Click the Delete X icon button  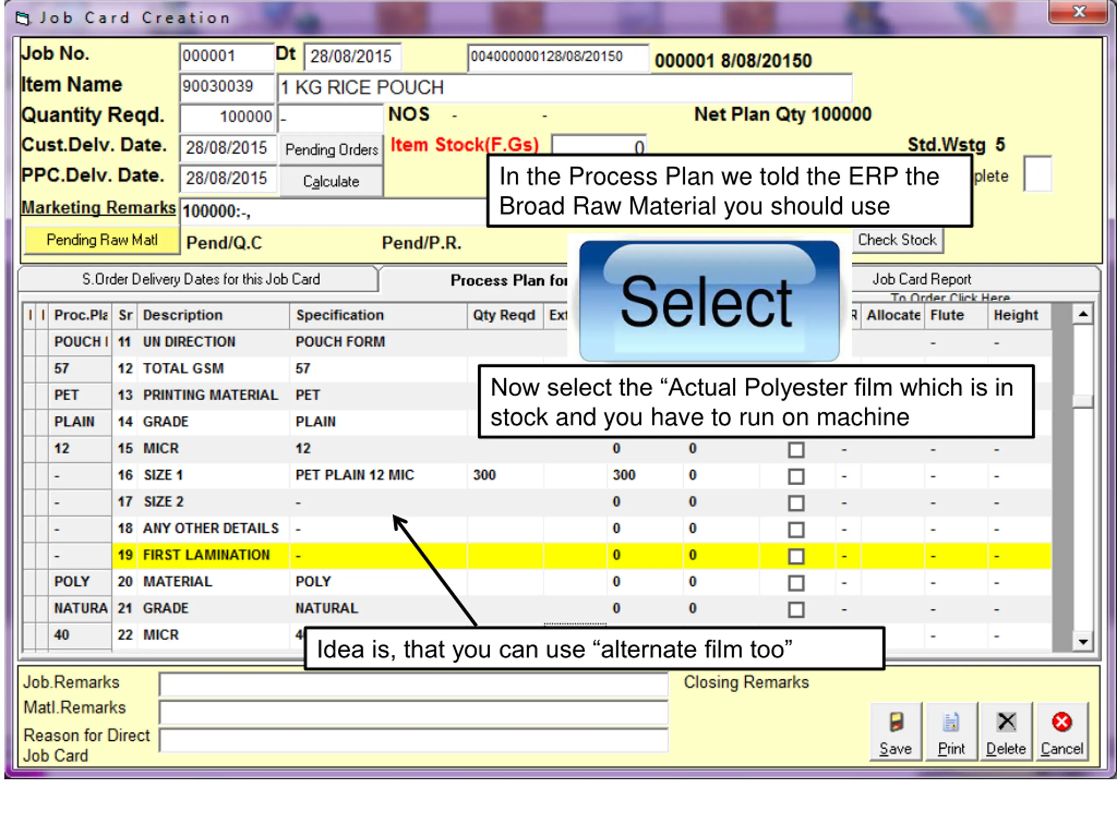click(x=1006, y=731)
